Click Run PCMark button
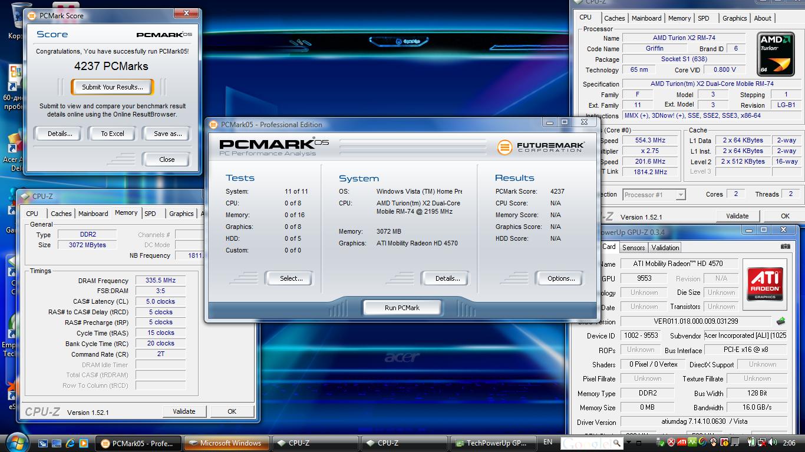805x452 pixels. coord(402,307)
